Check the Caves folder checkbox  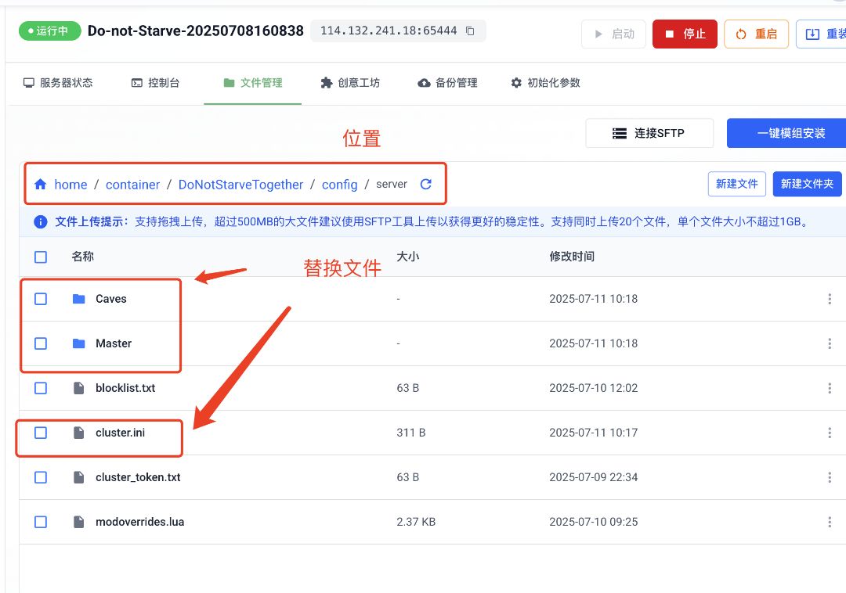tap(41, 299)
